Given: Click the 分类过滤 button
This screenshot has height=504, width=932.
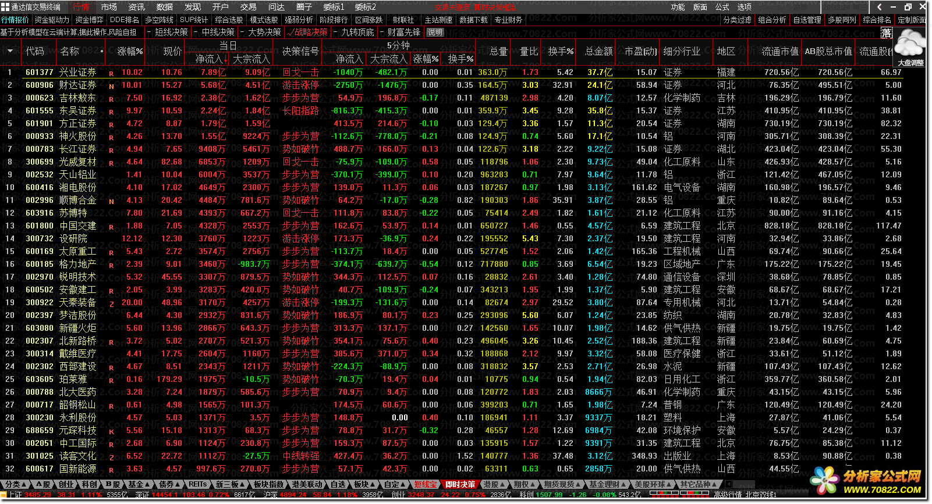Looking at the screenshot, I should [x=738, y=20].
